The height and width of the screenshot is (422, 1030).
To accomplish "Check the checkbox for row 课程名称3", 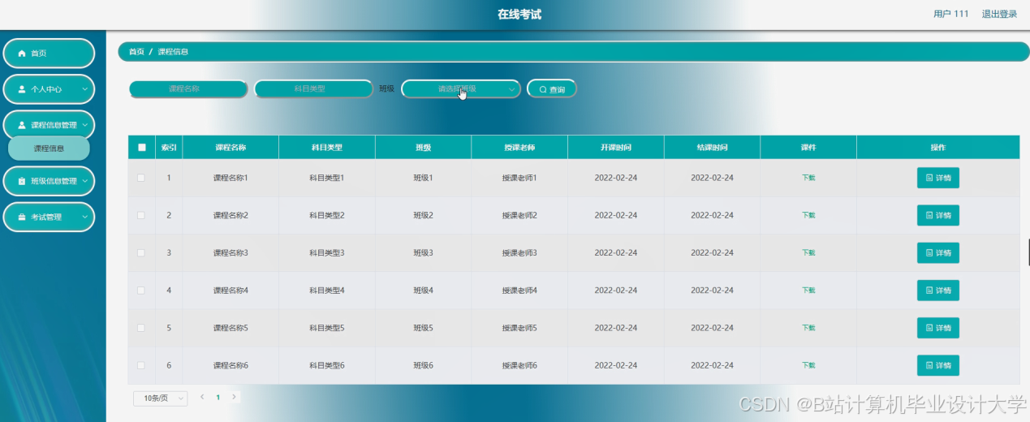I will (x=141, y=252).
